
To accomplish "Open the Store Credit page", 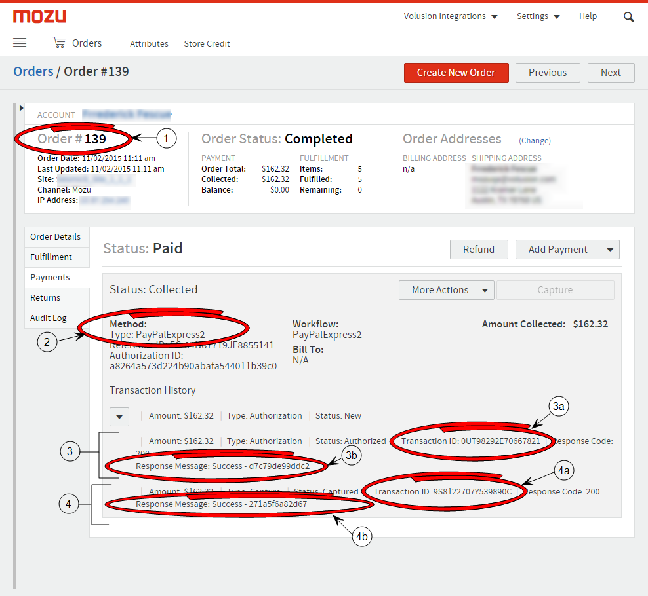I will [x=207, y=43].
